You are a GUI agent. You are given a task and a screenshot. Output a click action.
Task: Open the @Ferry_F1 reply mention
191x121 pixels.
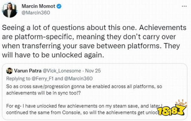click(x=42, y=79)
